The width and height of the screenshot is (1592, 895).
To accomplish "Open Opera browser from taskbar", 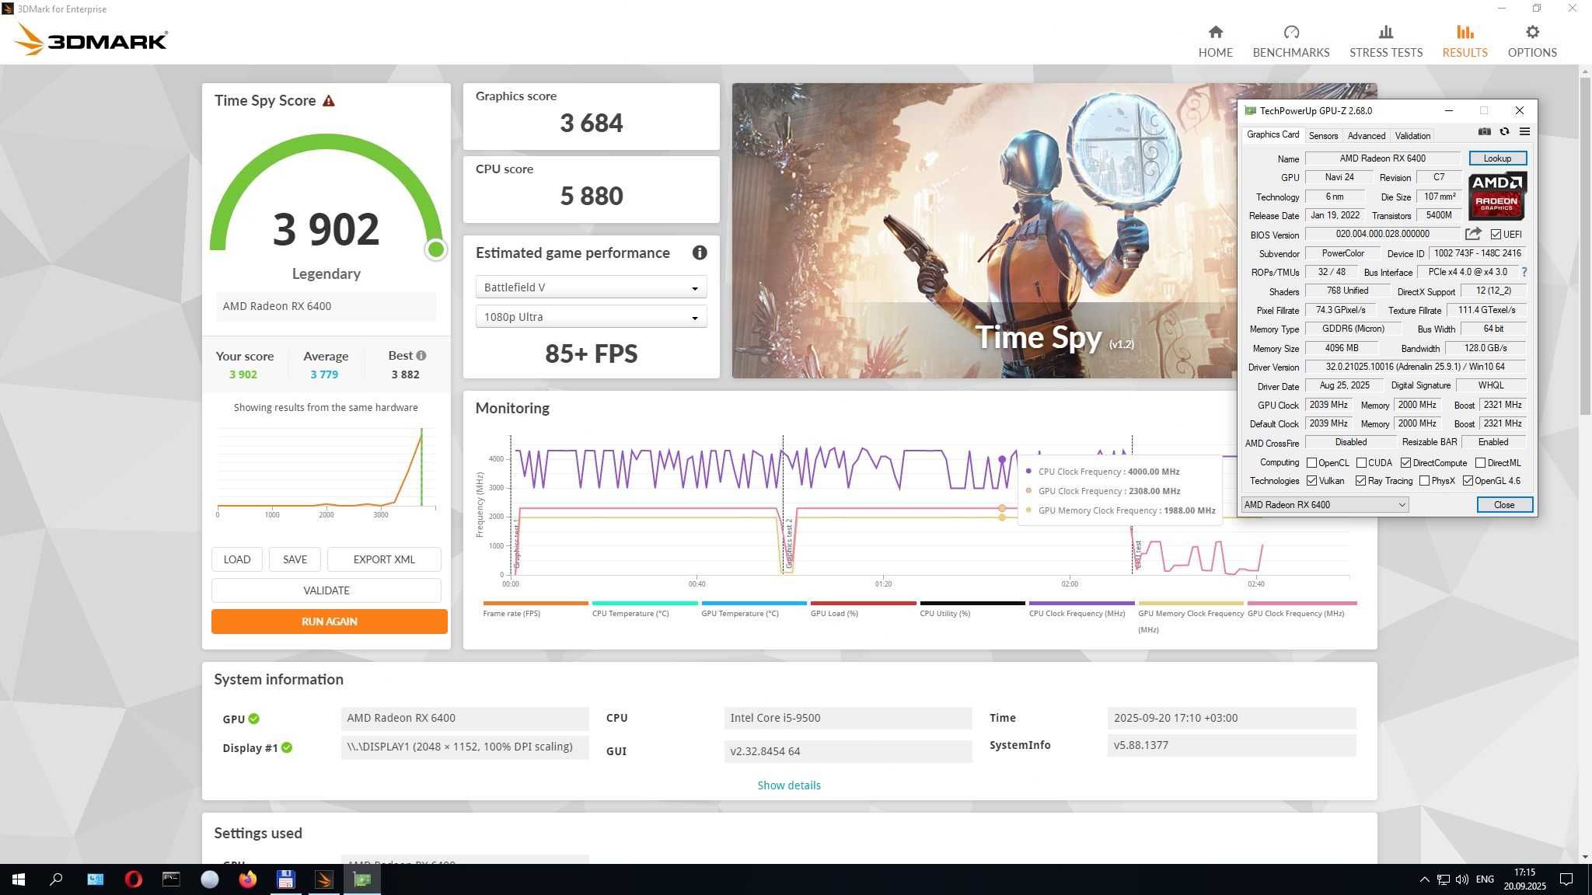I will pos(134,879).
